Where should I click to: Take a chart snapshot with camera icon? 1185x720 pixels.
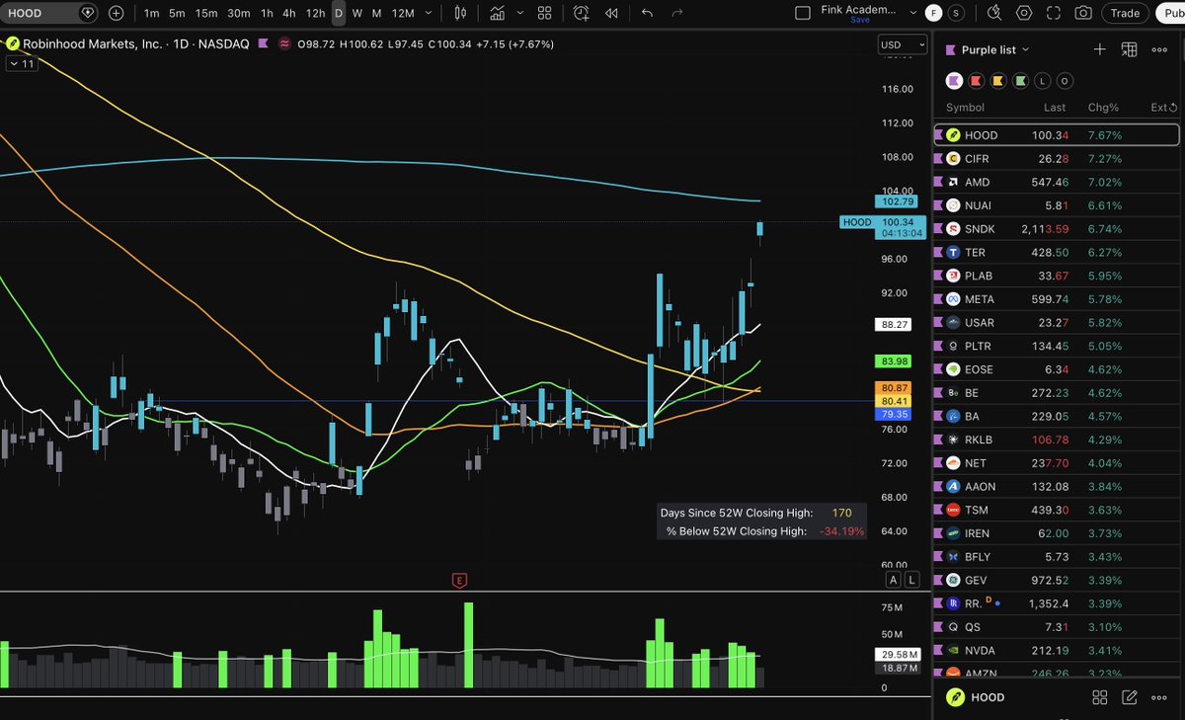[x=1083, y=13]
